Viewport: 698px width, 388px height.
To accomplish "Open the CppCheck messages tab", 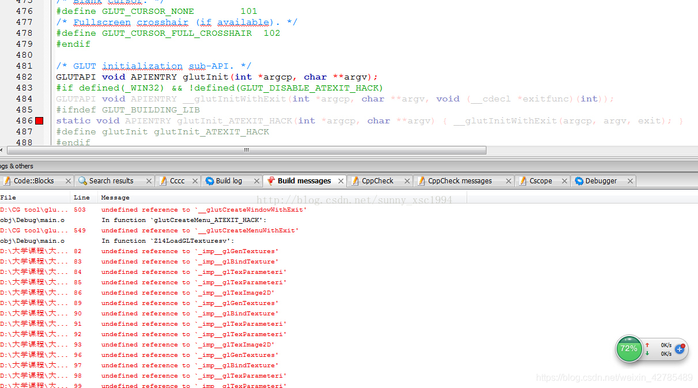I will click(459, 181).
